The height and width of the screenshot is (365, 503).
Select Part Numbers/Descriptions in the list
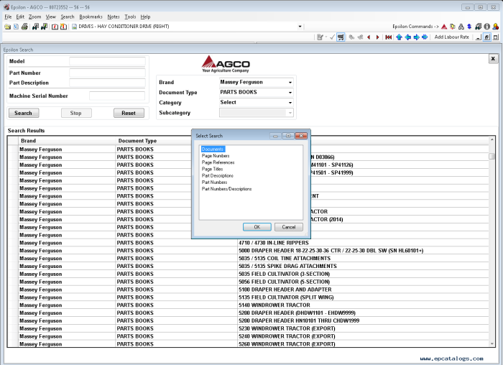[227, 189]
